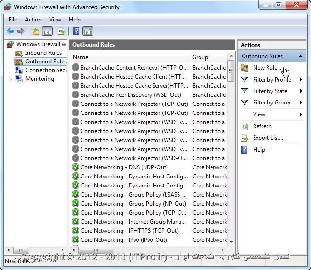This screenshot has height=270, width=311.
Task: Click the Monitoring tree icon
Action: pyautogui.click(x=19, y=79)
